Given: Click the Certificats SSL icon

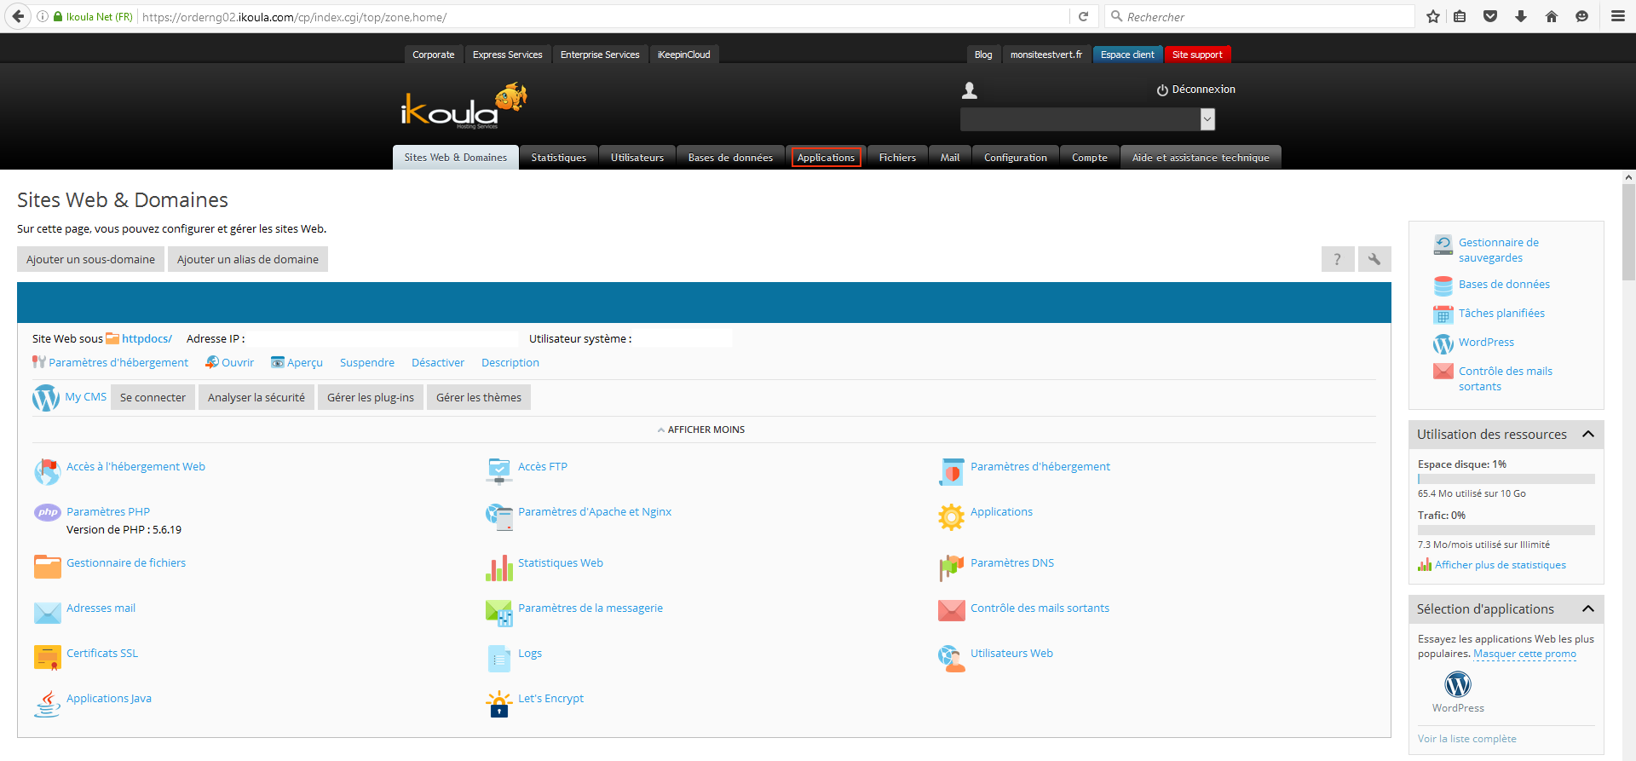Looking at the screenshot, I should point(48,658).
